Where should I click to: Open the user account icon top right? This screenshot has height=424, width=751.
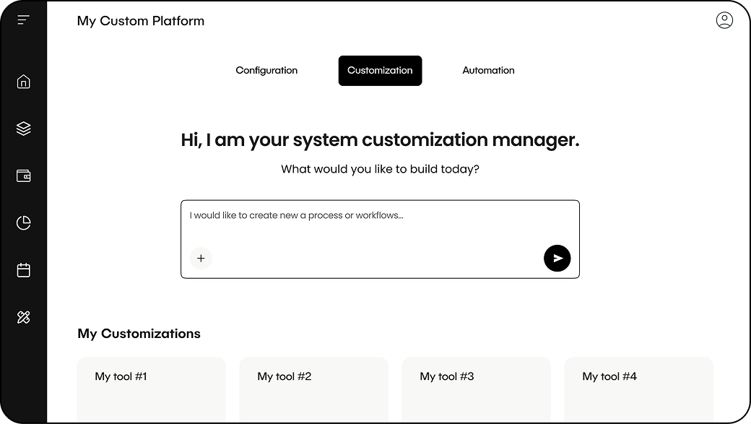click(724, 21)
